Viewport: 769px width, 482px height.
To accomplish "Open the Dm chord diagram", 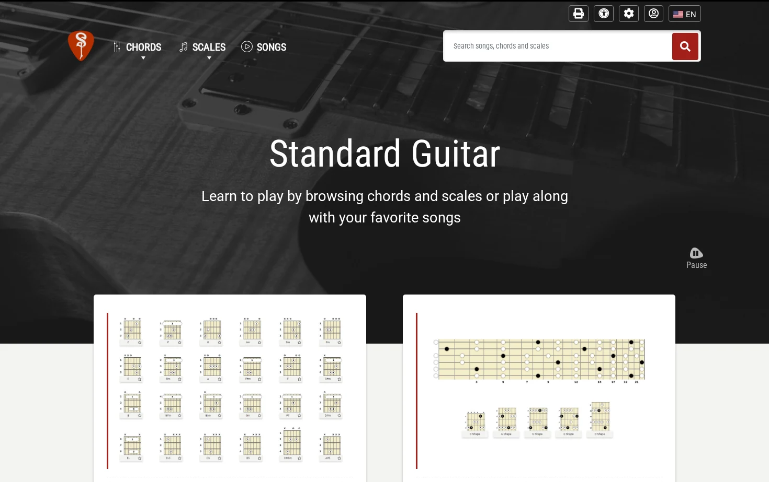I will (291, 331).
